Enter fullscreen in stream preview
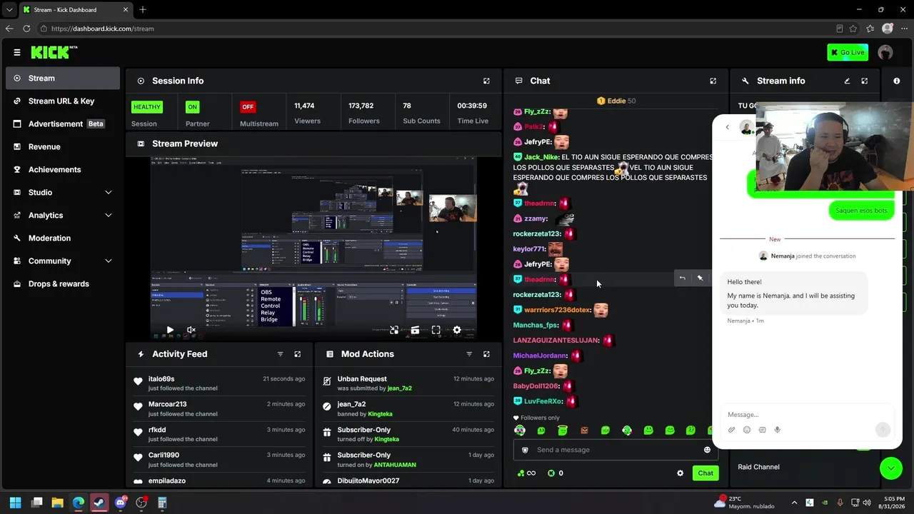The width and height of the screenshot is (914, 514). point(436,330)
